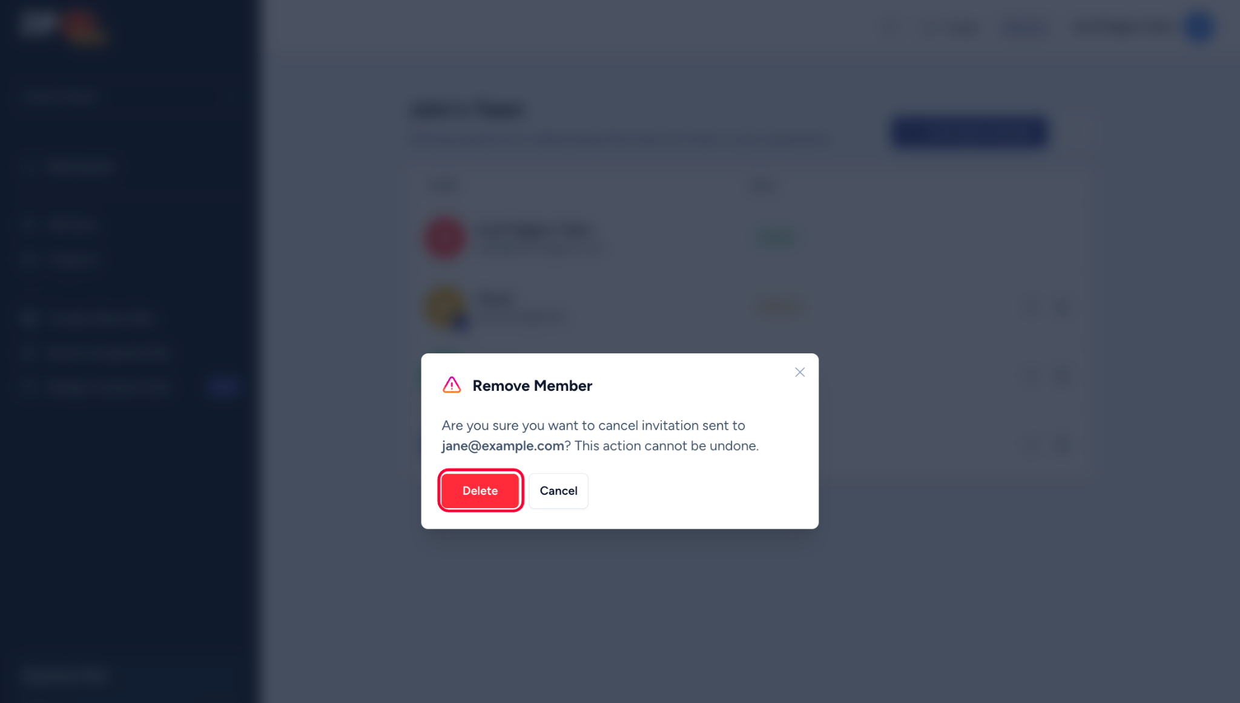
Task: Click the warning triangle icon in the dialog
Action: tap(452, 385)
